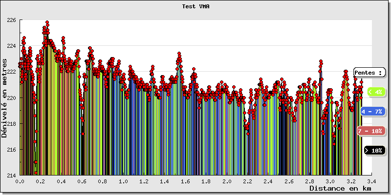Select the 220 tick on the vertical axis
Image resolution: width=391 pixels, height=195 pixels.
(x=11, y=97)
